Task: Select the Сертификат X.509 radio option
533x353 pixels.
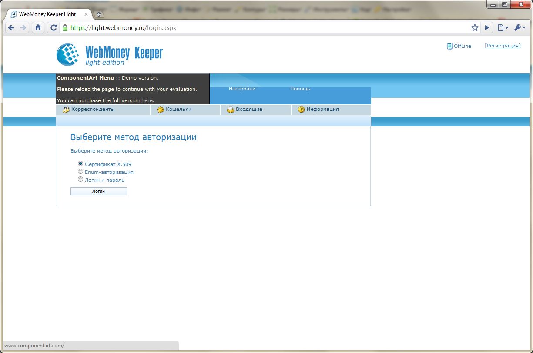Action: pos(80,164)
